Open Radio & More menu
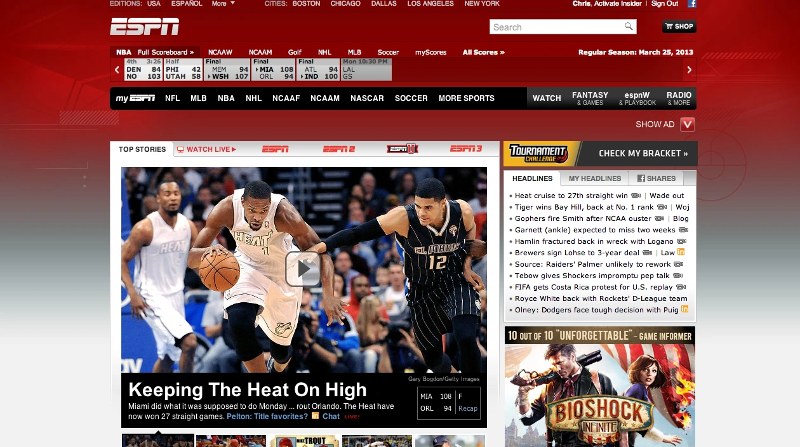800x447 pixels. click(x=679, y=98)
